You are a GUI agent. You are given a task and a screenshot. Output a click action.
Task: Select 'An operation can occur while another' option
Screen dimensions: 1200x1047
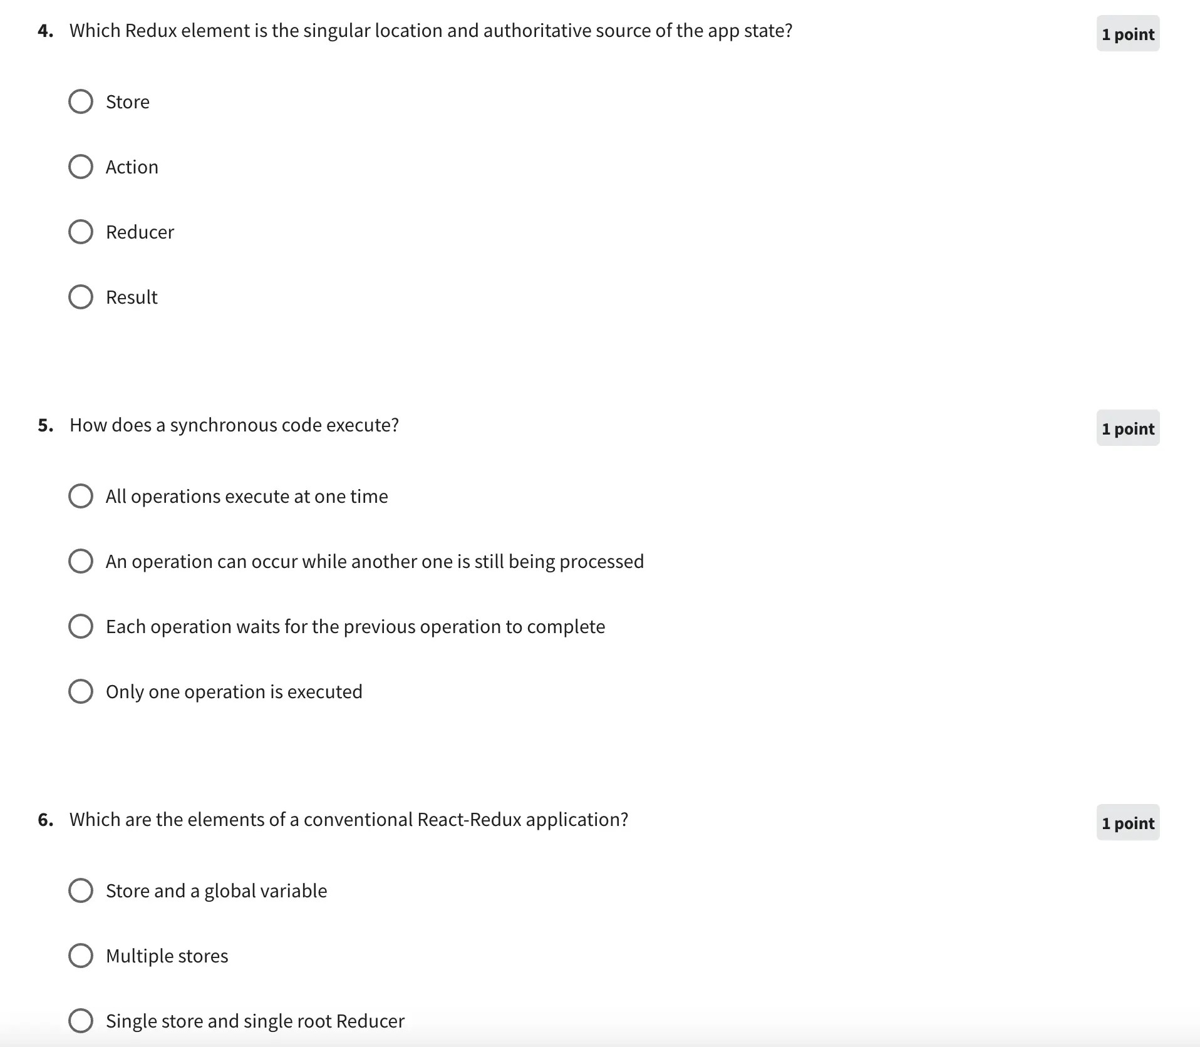pos(81,561)
